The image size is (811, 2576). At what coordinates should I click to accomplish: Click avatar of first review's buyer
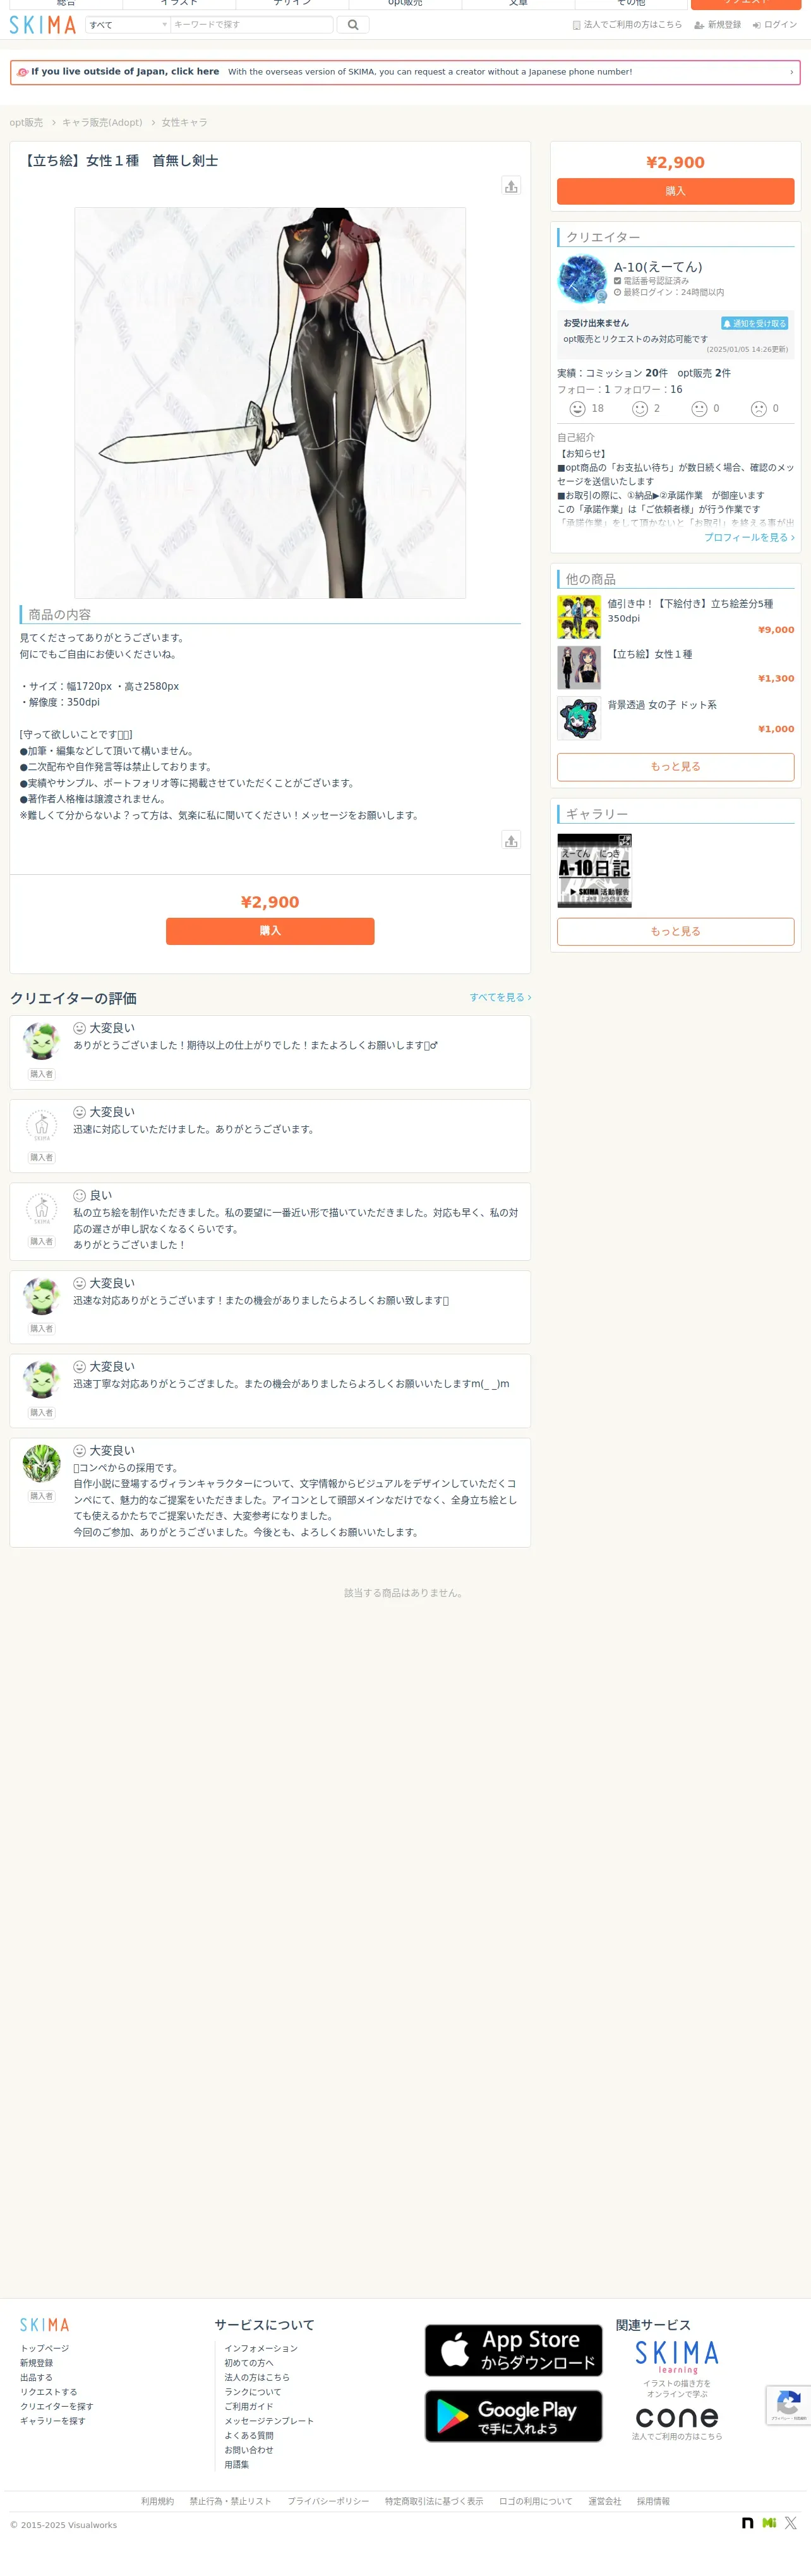coord(41,1042)
